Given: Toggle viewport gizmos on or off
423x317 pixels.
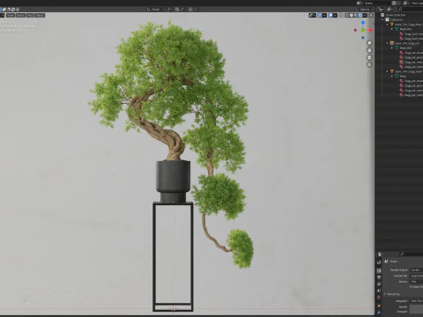Looking at the screenshot, I should coord(320,15).
